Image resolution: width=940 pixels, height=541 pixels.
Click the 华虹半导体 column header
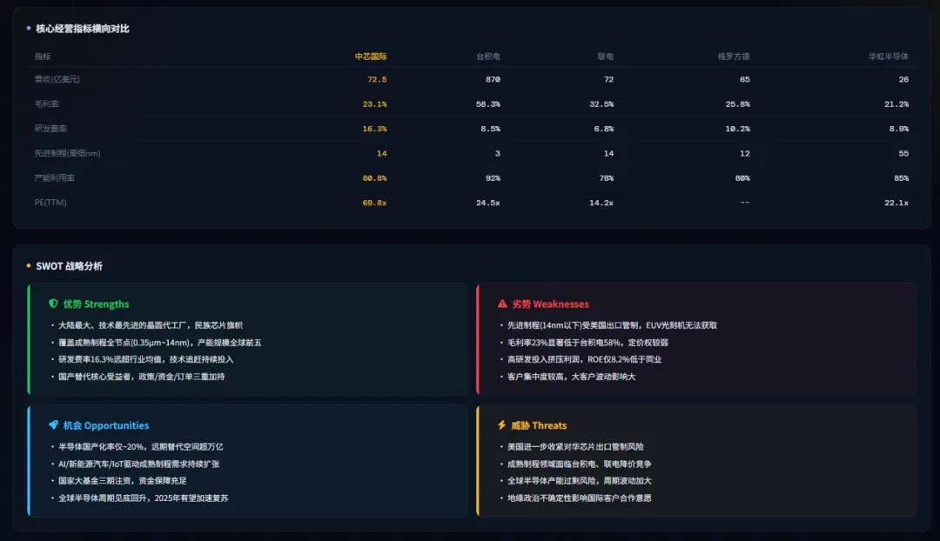coord(889,57)
